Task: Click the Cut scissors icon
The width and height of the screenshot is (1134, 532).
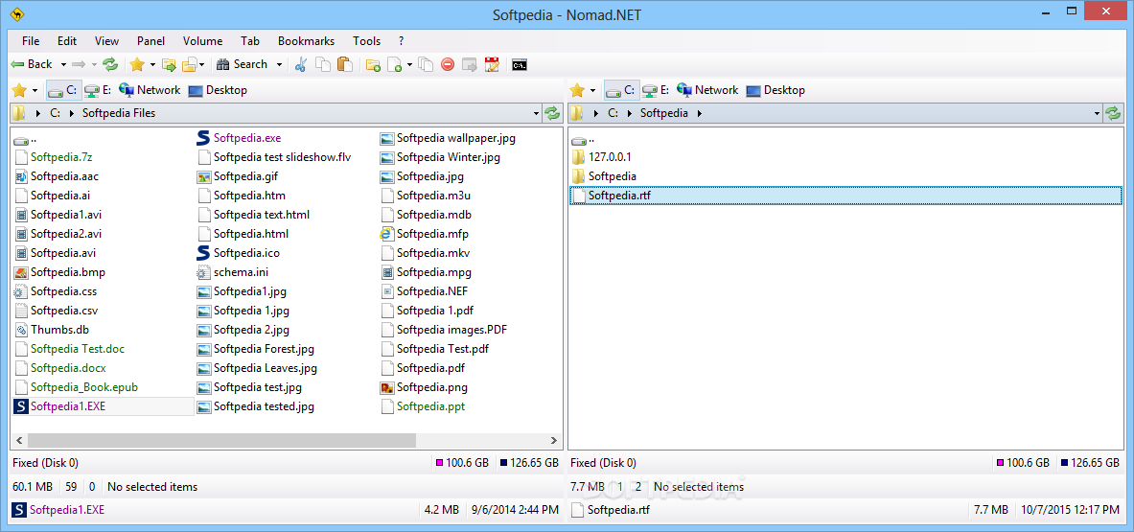Action: (301, 64)
